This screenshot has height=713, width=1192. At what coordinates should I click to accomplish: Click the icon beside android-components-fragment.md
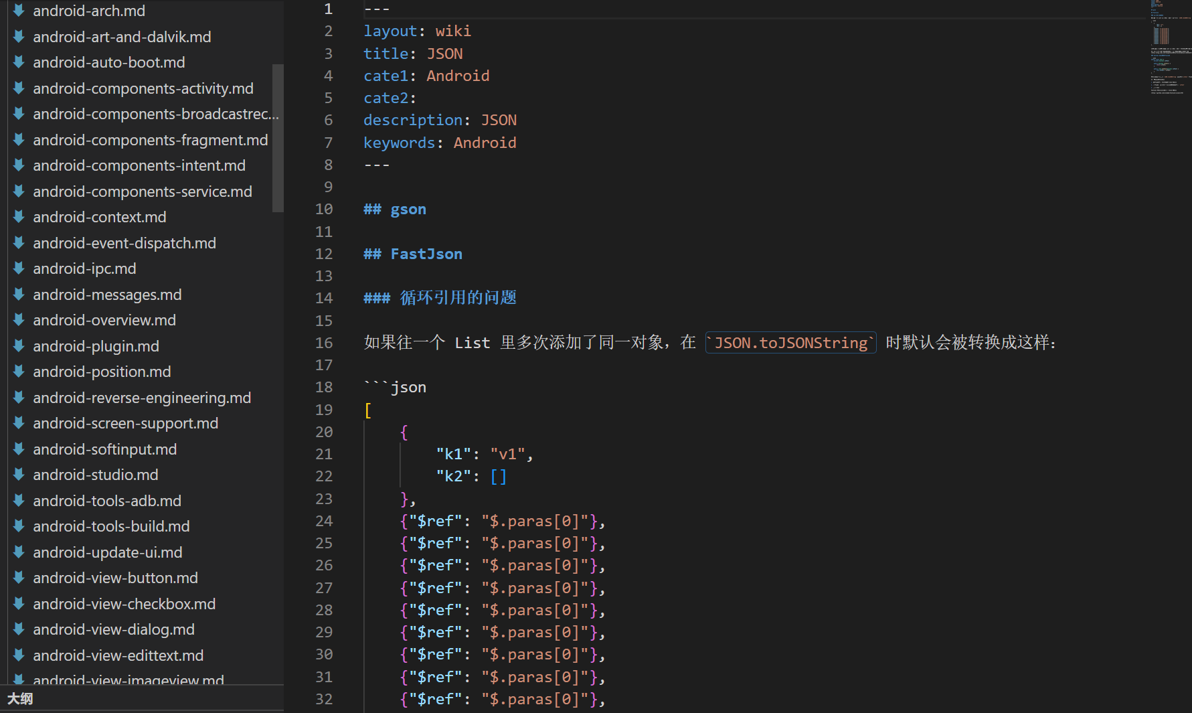19,139
